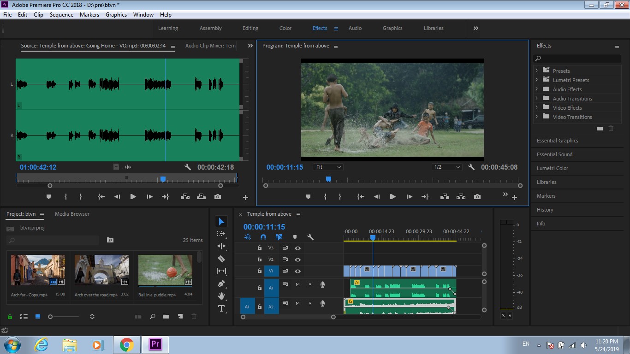This screenshot has height=354, width=630.
Task: Switch to the Color workspace tab
Action: pyautogui.click(x=285, y=28)
